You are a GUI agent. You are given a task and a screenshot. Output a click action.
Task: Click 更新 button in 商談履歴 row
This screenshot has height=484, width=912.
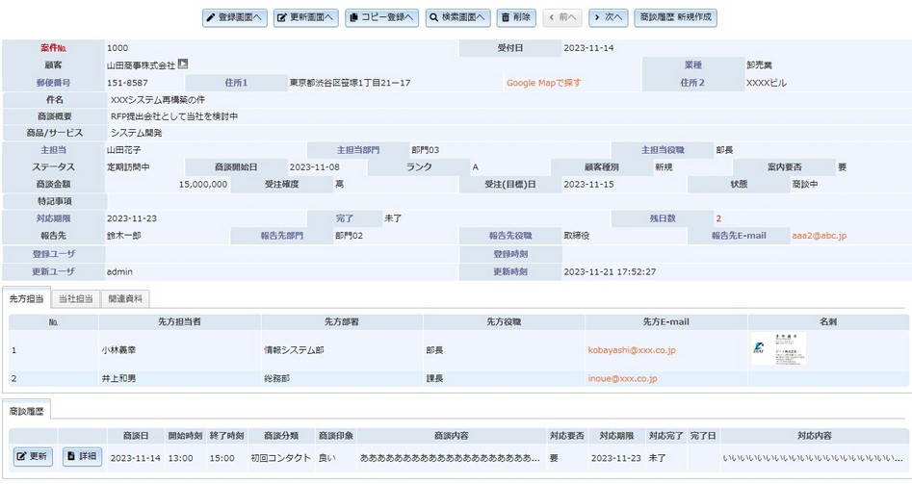tap(34, 457)
